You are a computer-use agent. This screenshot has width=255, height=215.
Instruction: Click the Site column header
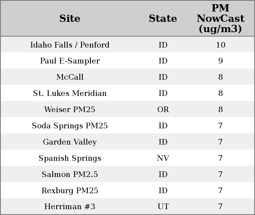[70, 18]
